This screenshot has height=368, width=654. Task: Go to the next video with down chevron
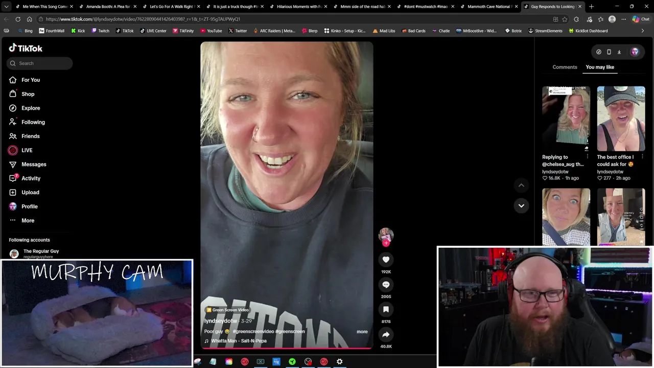pyautogui.click(x=521, y=205)
